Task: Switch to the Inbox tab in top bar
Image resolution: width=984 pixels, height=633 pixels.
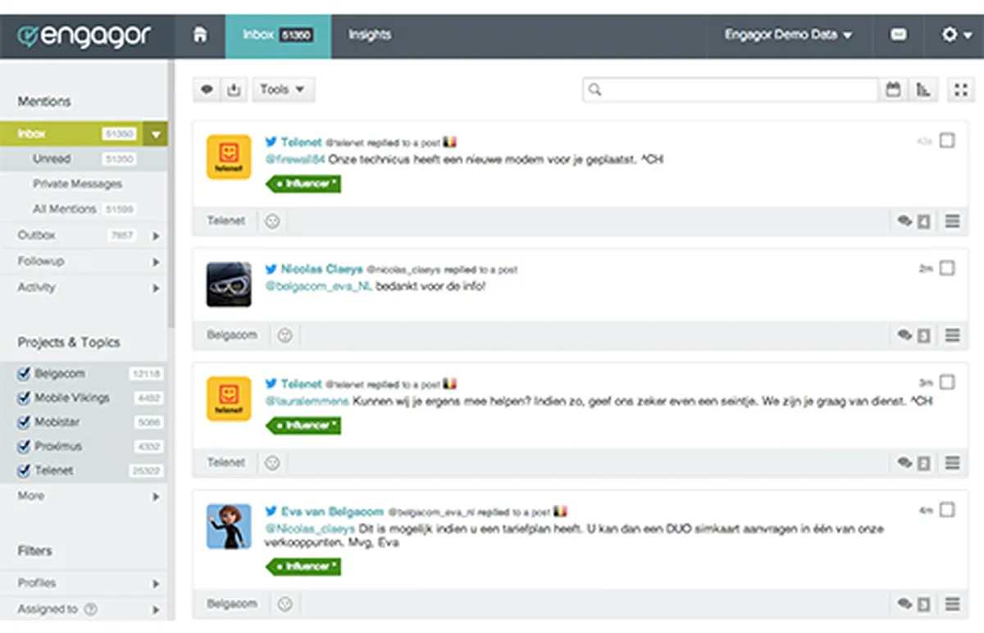Action: click(279, 35)
